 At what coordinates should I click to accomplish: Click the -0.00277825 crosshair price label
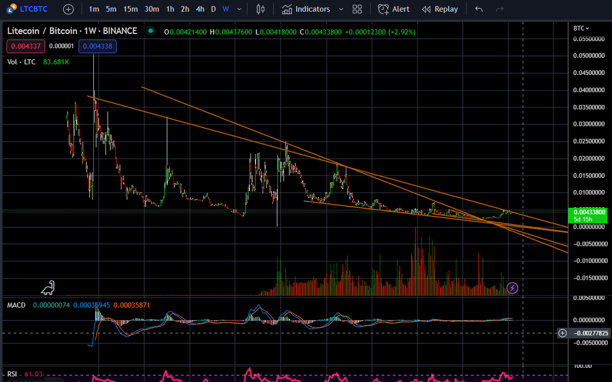pyautogui.click(x=591, y=333)
